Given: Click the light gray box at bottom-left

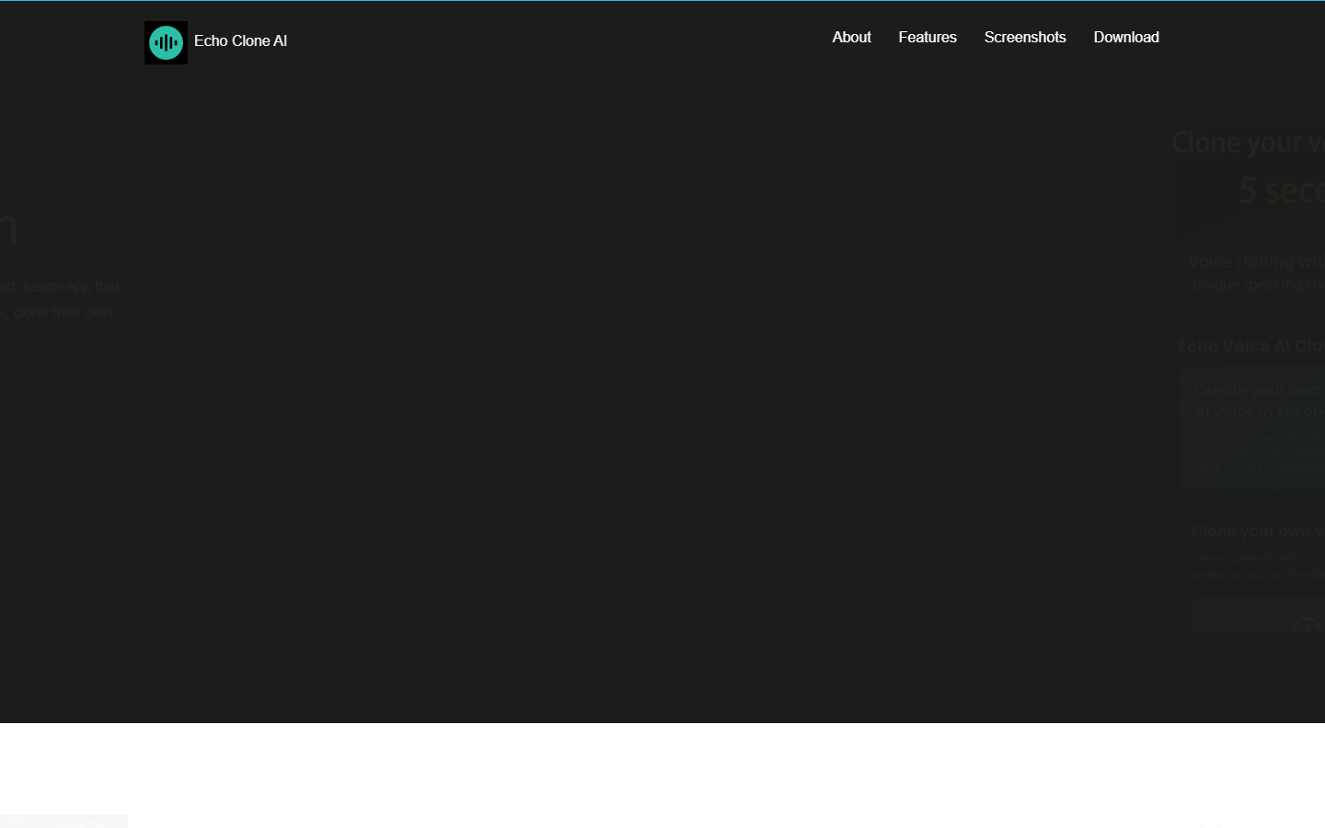Looking at the screenshot, I should [63, 822].
